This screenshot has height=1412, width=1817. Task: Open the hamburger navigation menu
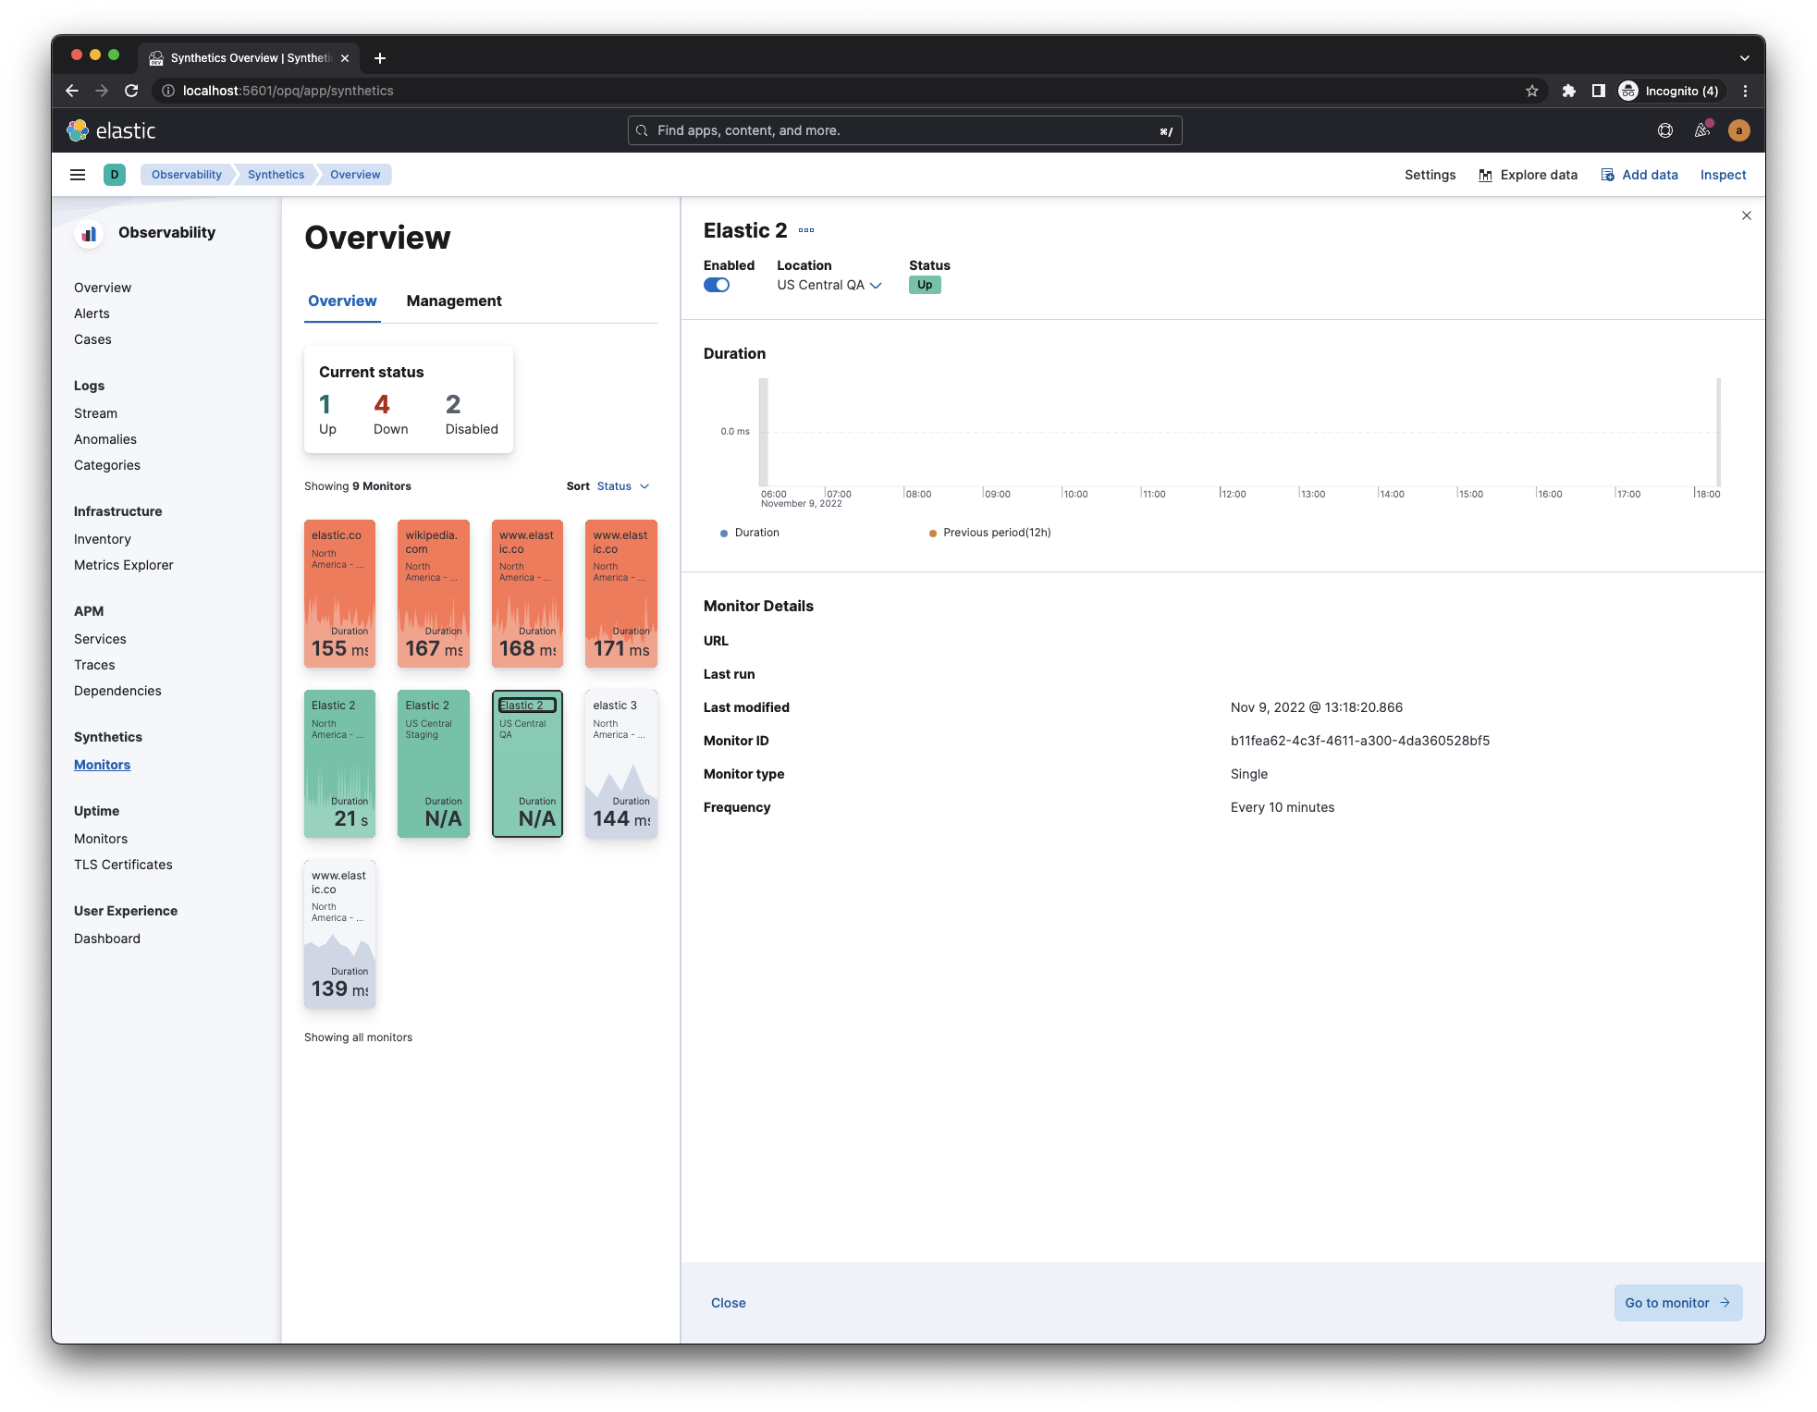pos(78,175)
